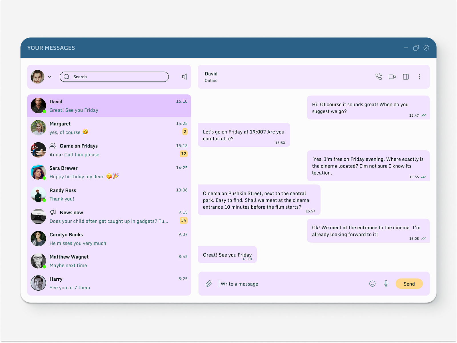457x343 pixels.
Task: Click the unread count badge on News now
Action: point(184,220)
